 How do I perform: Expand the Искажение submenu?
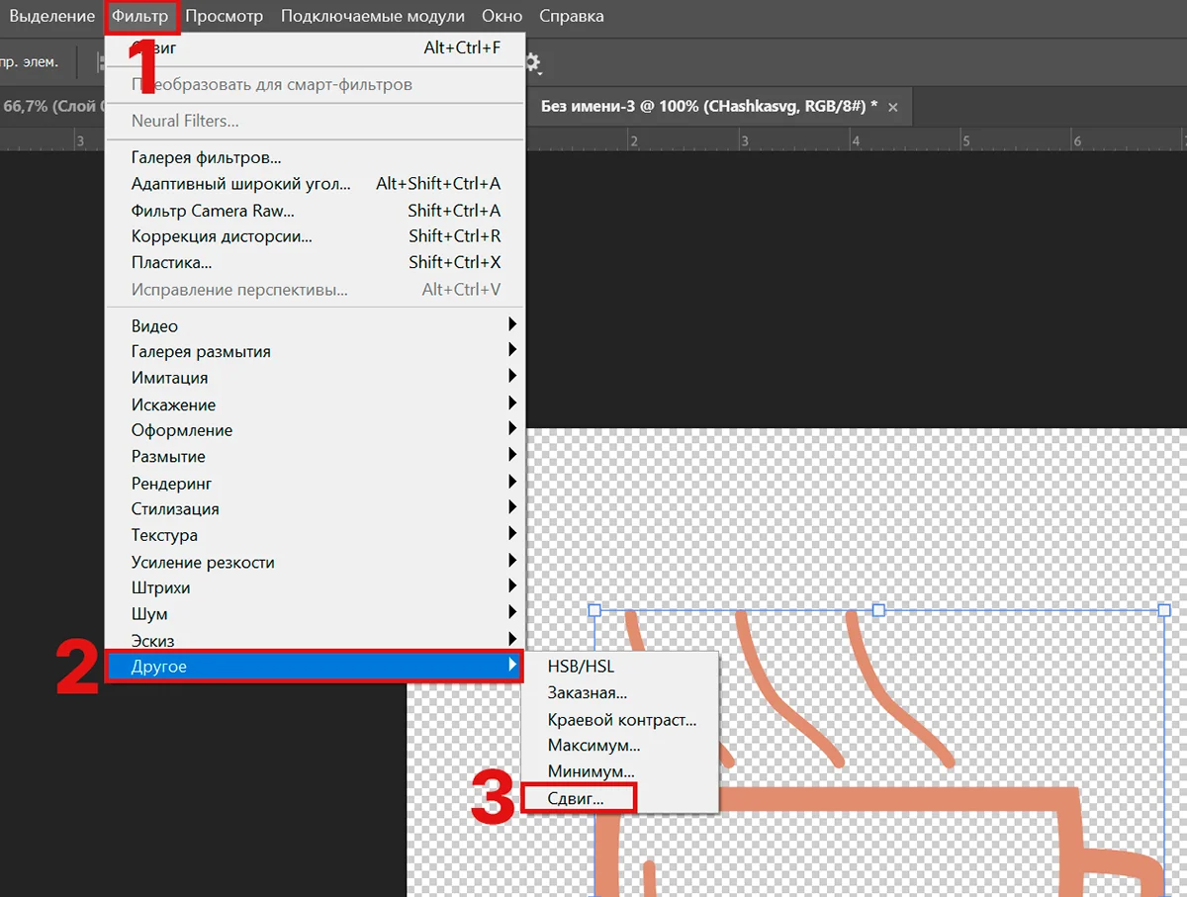pos(315,404)
